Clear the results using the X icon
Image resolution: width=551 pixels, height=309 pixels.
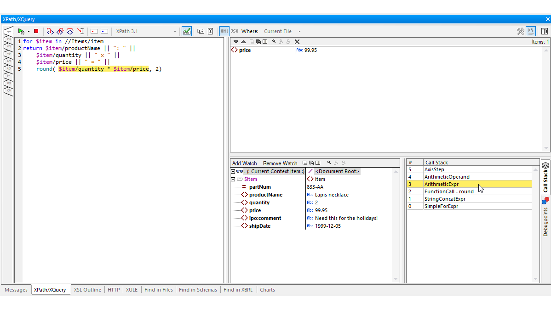[x=297, y=41]
